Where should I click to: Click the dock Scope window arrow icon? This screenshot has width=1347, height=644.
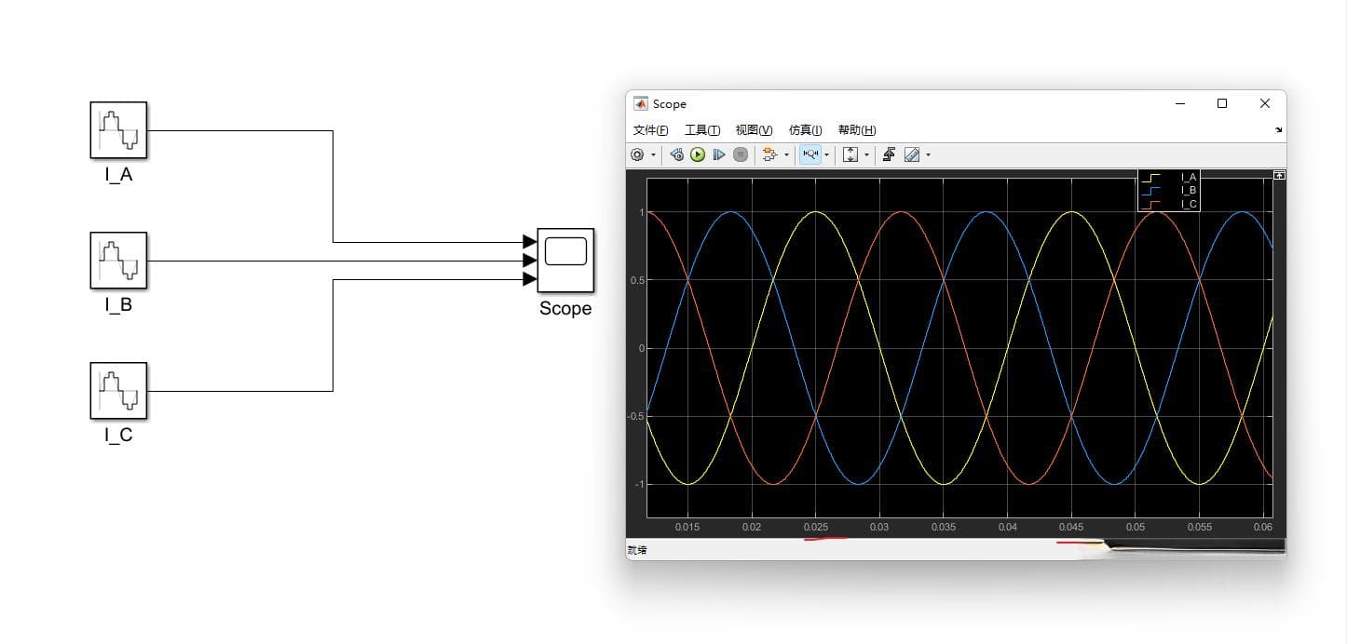[1279, 130]
